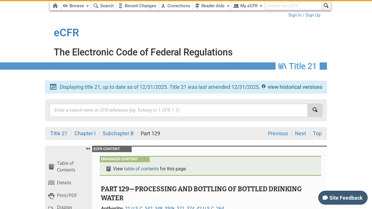372x209 pixels.
Task: Open Recent Changes page
Action: click(137, 6)
